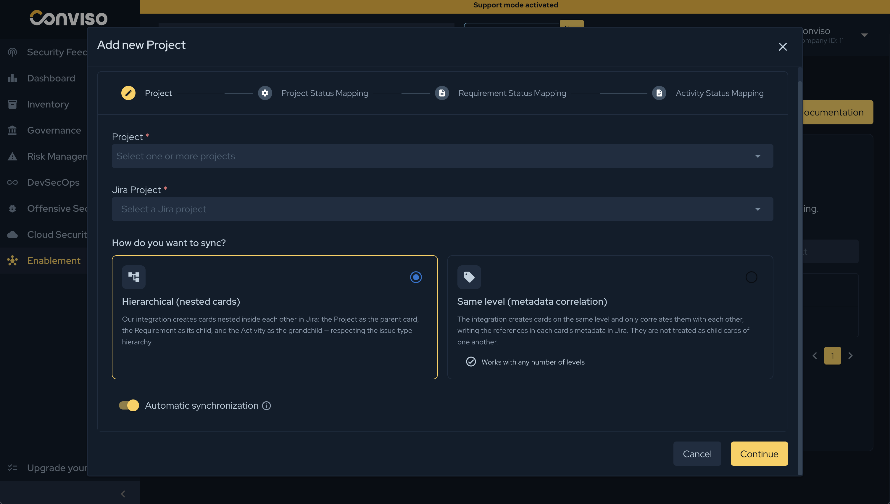Click the tag icon on Same level card
This screenshot has height=504, width=890.
tap(469, 277)
